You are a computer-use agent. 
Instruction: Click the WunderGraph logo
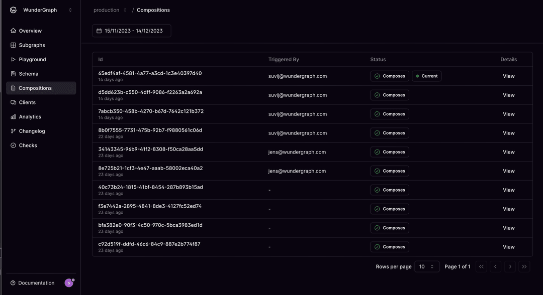pyautogui.click(x=13, y=10)
